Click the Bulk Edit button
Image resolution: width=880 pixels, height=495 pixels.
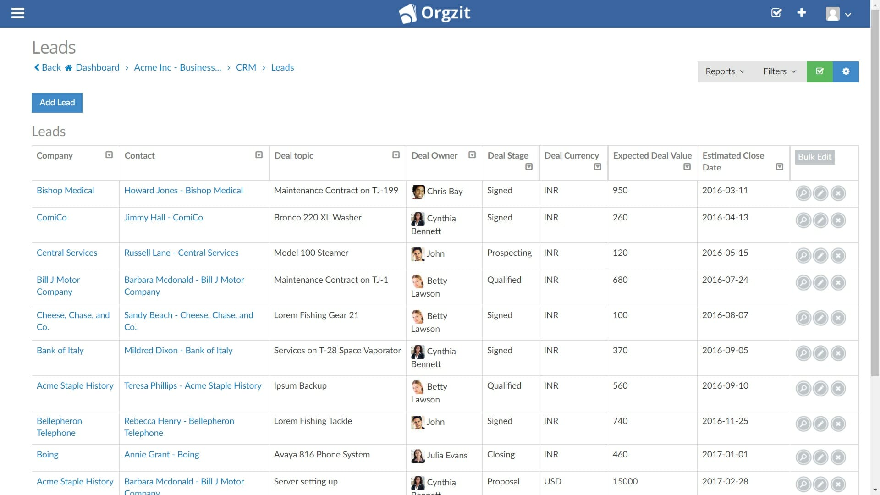pyautogui.click(x=814, y=157)
